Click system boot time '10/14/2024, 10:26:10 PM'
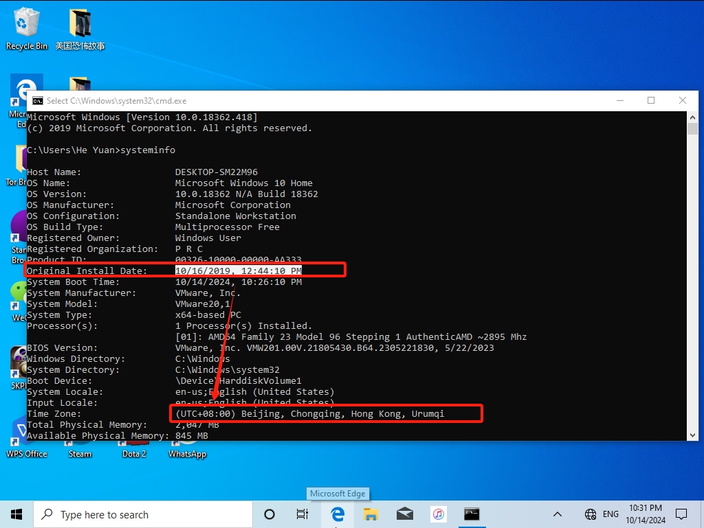704x528 pixels. (x=239, y=282)
